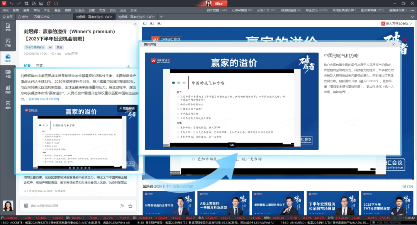
Task: Open 下半年宏观经济和金融市场展望 thumbnail
Action: click(x=333, y=203)
